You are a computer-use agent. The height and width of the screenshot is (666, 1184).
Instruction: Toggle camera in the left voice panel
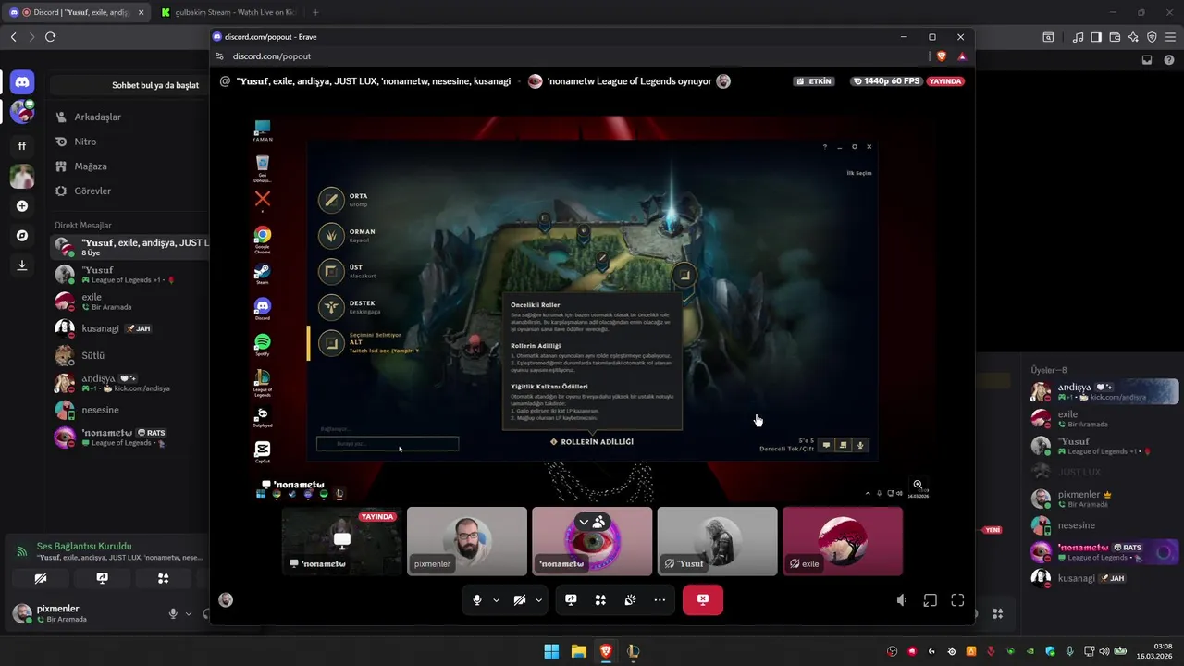(x=40, y=578)
